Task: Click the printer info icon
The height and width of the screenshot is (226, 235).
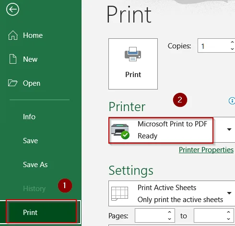Action: [232, 101]
